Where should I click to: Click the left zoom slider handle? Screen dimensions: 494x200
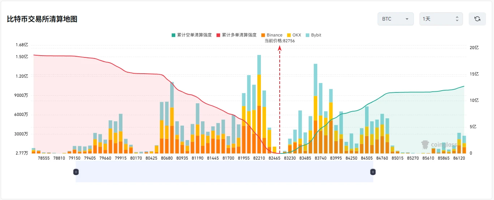click(76, 172)
